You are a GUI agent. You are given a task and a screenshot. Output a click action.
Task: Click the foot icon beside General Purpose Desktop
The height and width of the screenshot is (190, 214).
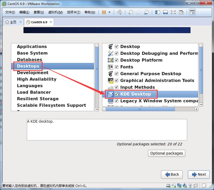(x=111, y=74)
